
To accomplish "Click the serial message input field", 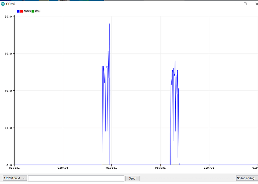I will click(x=76, y=178).
